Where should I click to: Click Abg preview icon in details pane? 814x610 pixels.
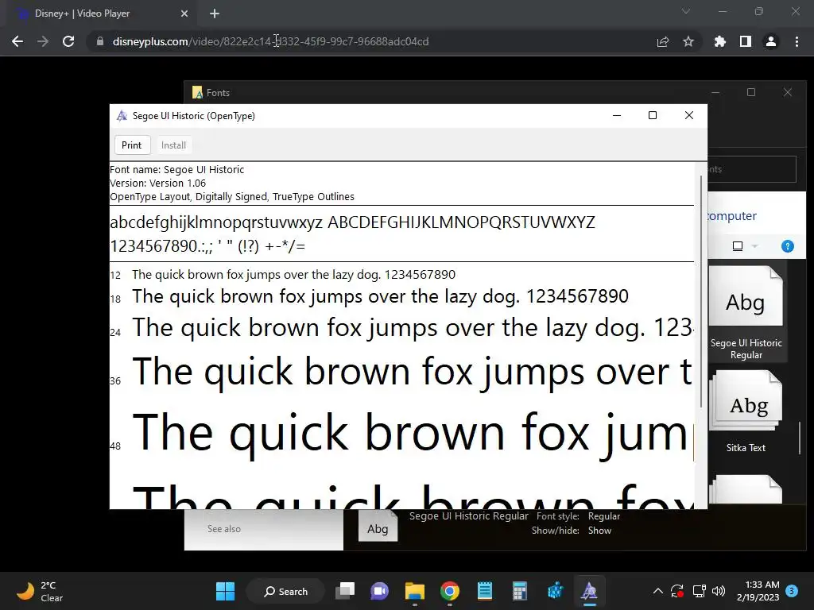tap(378, 526)
